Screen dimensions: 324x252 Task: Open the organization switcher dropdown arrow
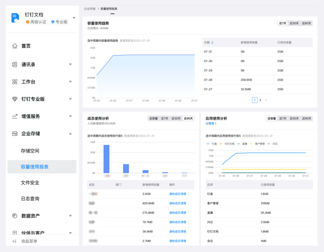coord(74,18)
